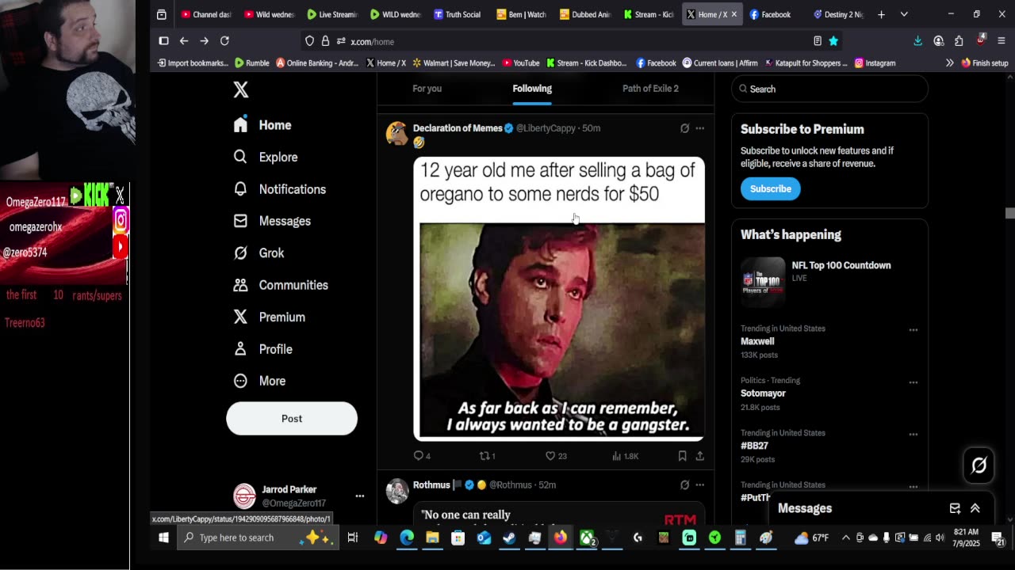Screen dimensions: 1015x570
Task: Open more options for Maxwell trend
Action: coord(913,330)
